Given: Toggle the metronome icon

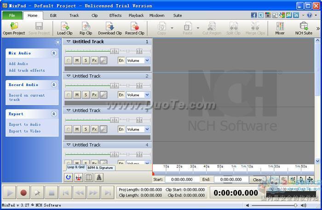Looking at the screenshot, I should (99, 177).
